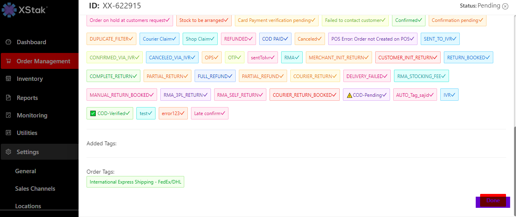
Task: Click the Dashboard location pin icon
Action: (8, 42)
